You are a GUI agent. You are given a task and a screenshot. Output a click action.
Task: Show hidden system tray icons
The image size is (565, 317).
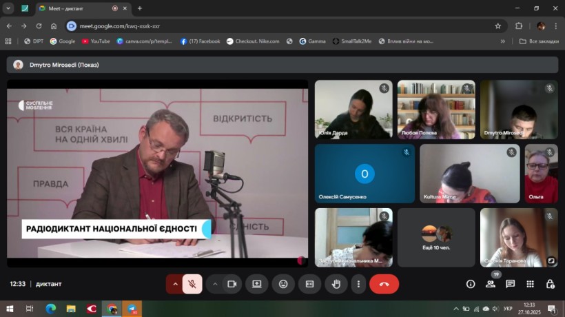point(456,309)
